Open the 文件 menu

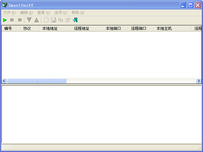pyautogui.click(x=9, y=13)
